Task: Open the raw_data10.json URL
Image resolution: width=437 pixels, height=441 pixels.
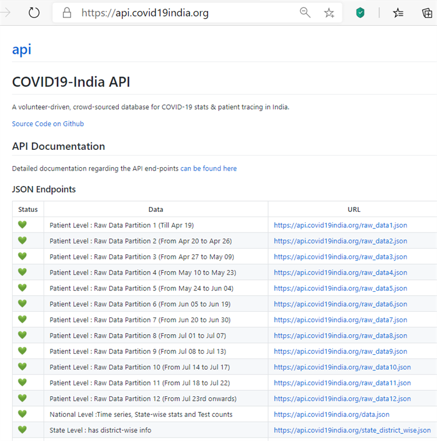Action: (342, 367)
